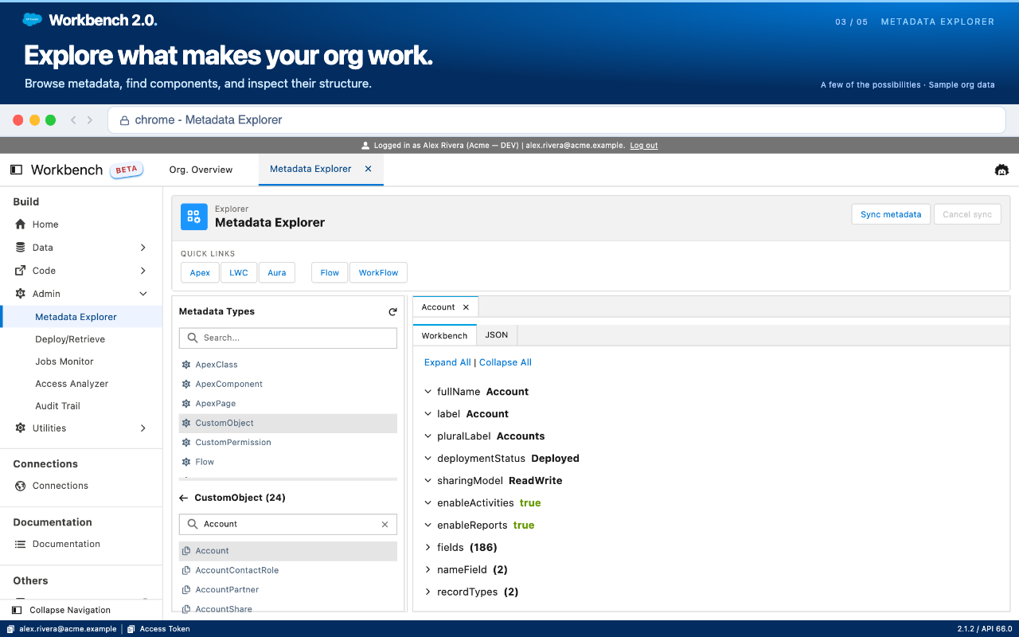Select CustomPermission metadata type

click(x=288, y=443)
